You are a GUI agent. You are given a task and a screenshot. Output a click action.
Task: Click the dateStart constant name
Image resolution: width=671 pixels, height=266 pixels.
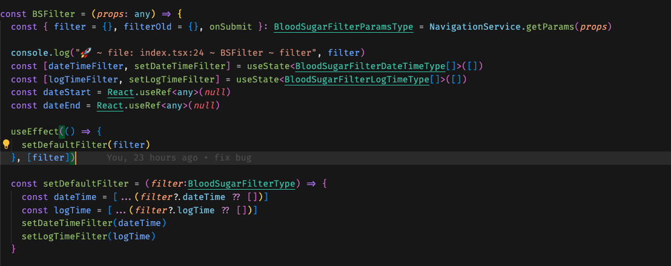coord(67,93)
